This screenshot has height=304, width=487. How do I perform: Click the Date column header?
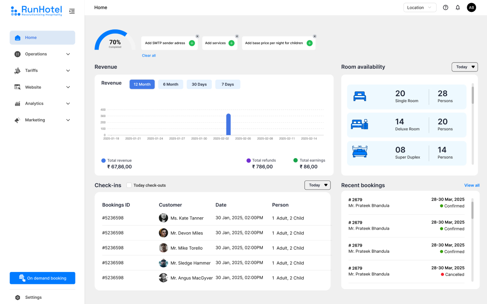(x=221, y=205)
